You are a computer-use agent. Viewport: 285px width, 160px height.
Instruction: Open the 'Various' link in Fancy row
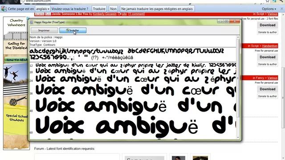click(272, 78)
